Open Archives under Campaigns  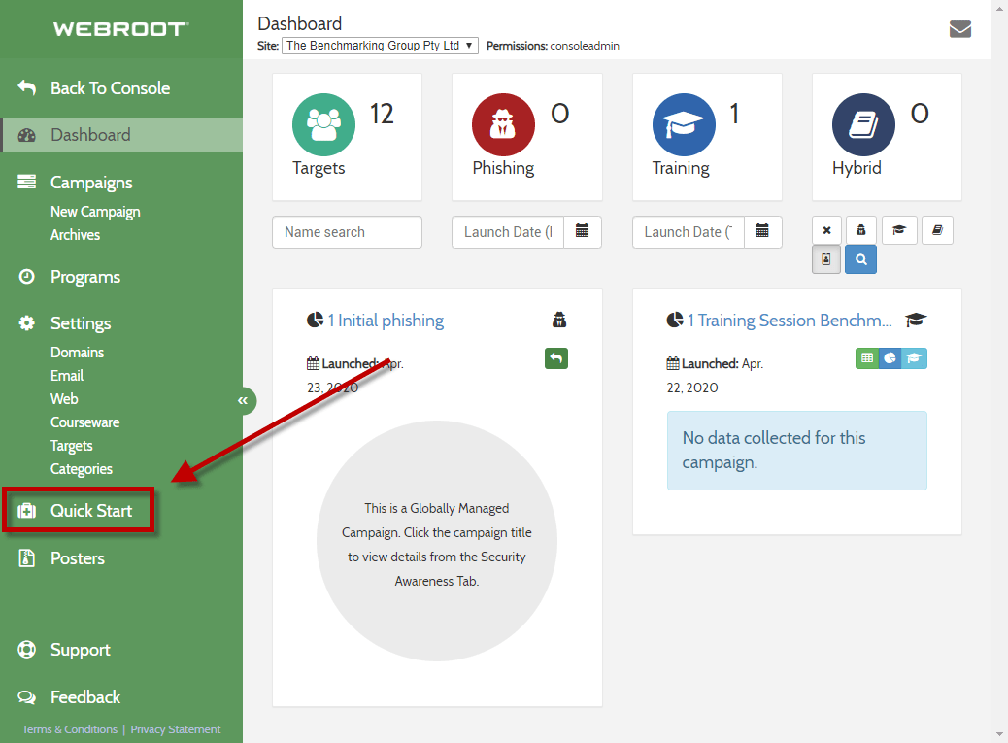[x=75, y=235]
